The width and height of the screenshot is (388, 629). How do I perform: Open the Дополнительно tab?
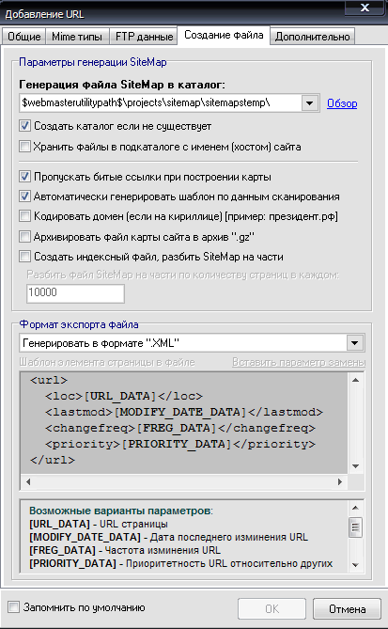[x=312, y=37]
